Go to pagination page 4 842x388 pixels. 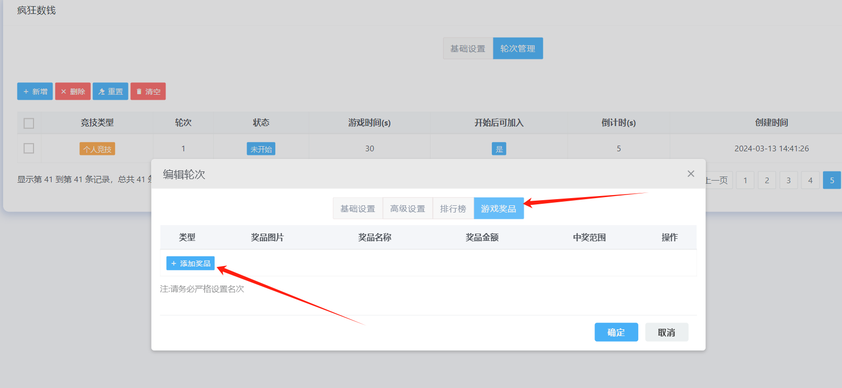pos(810,180)
